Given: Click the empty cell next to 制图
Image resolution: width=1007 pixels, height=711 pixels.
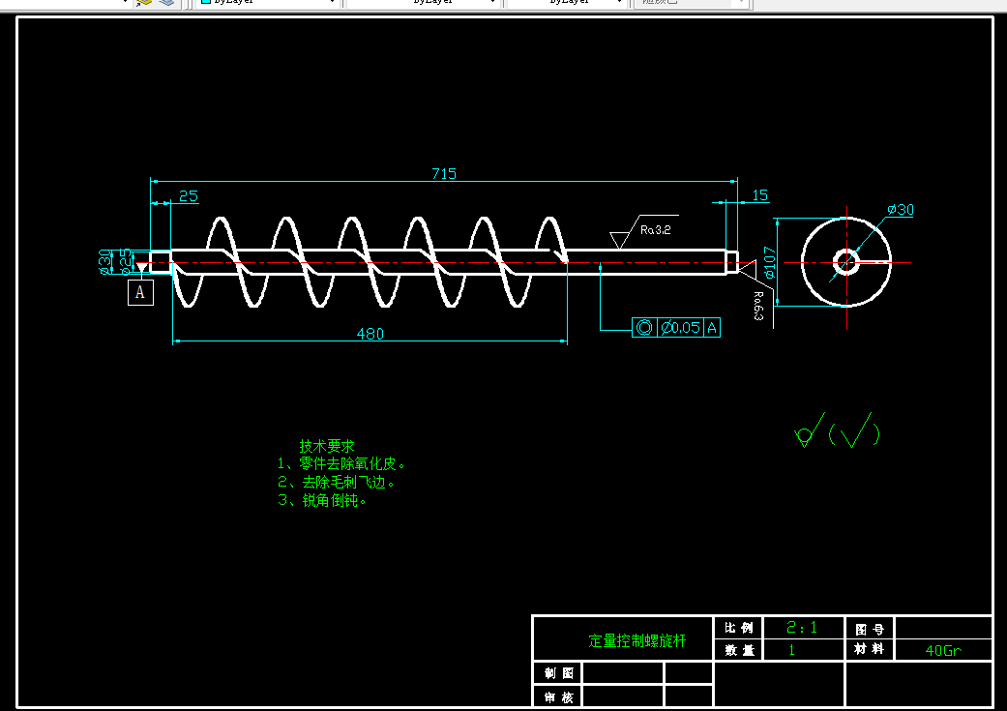Looking at the screenshot, I should coord(623,673).
